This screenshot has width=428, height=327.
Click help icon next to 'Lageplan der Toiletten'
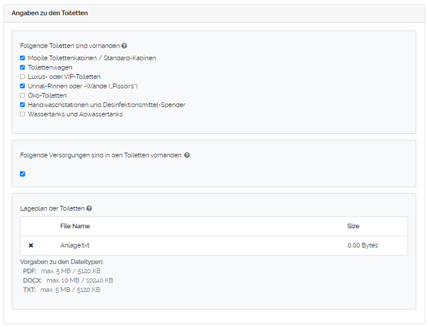pyautogui.click(x=89, y=208)
